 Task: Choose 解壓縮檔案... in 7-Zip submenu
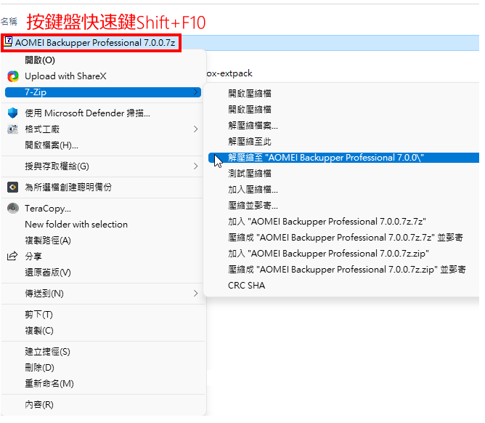253,126
